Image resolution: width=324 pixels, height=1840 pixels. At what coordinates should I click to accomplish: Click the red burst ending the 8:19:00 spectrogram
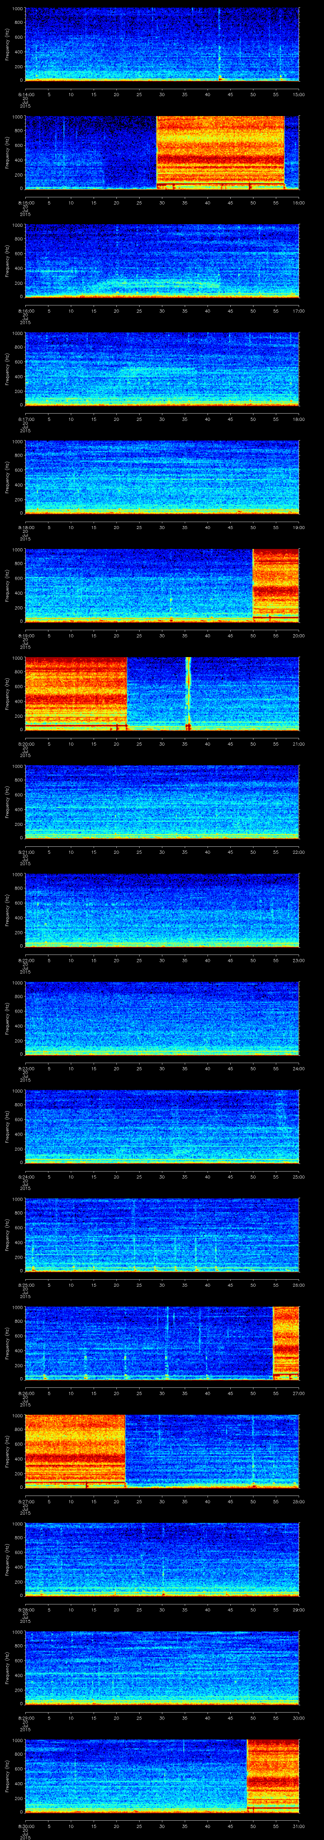276,585
